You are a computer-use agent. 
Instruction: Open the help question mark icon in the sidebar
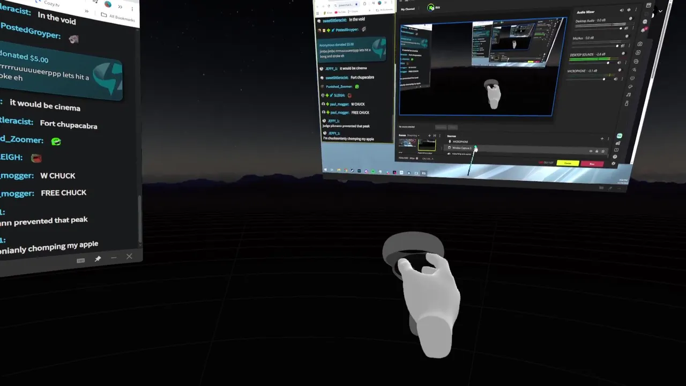click(615, 157)
